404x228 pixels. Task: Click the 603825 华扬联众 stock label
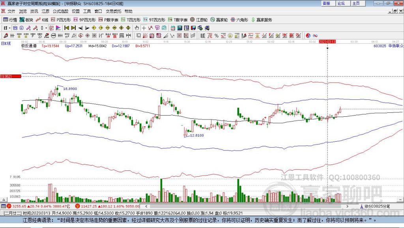pos(388,46)
